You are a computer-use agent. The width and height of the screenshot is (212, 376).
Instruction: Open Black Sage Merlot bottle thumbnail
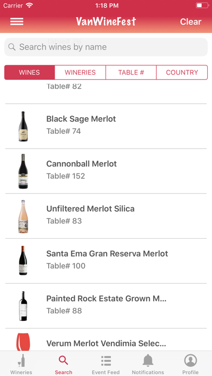click(23, 126)
